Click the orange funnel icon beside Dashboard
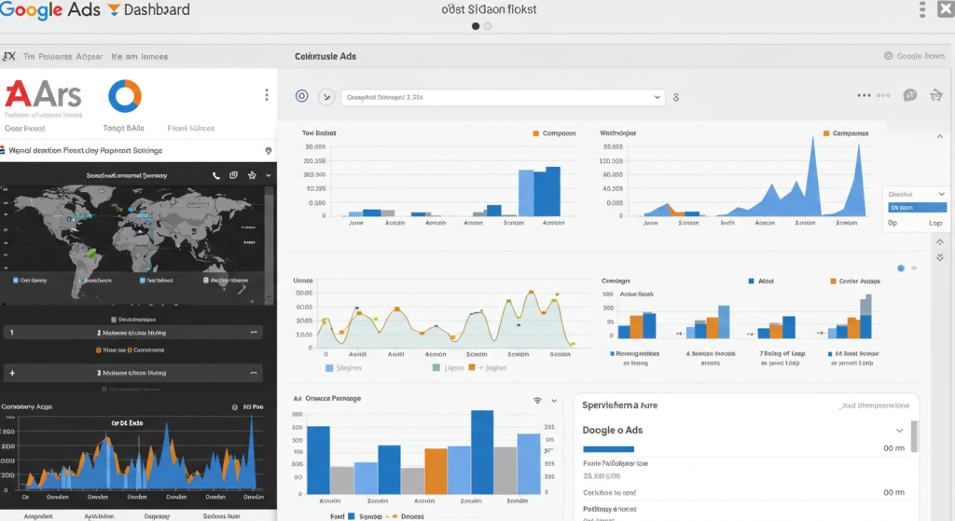The image size is (955, 521). (x=114, y=9)
